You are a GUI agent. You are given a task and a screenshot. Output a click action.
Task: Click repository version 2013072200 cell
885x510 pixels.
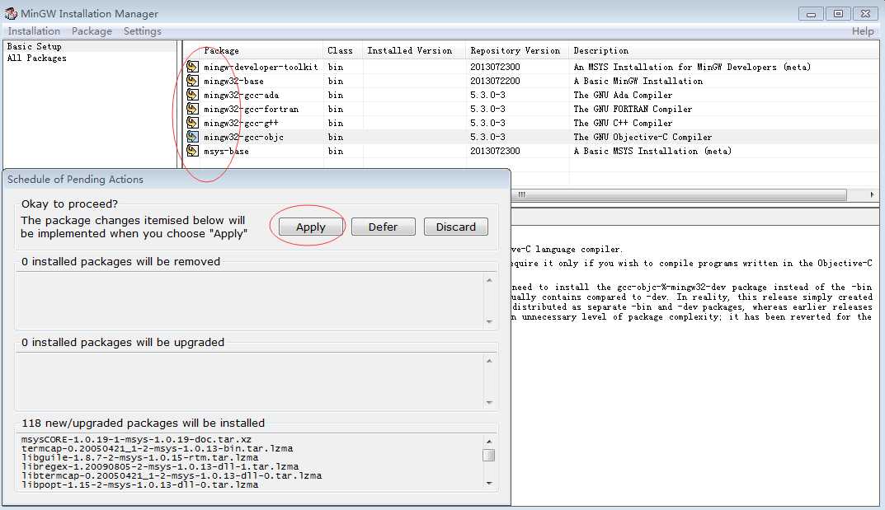click(495, 81)
